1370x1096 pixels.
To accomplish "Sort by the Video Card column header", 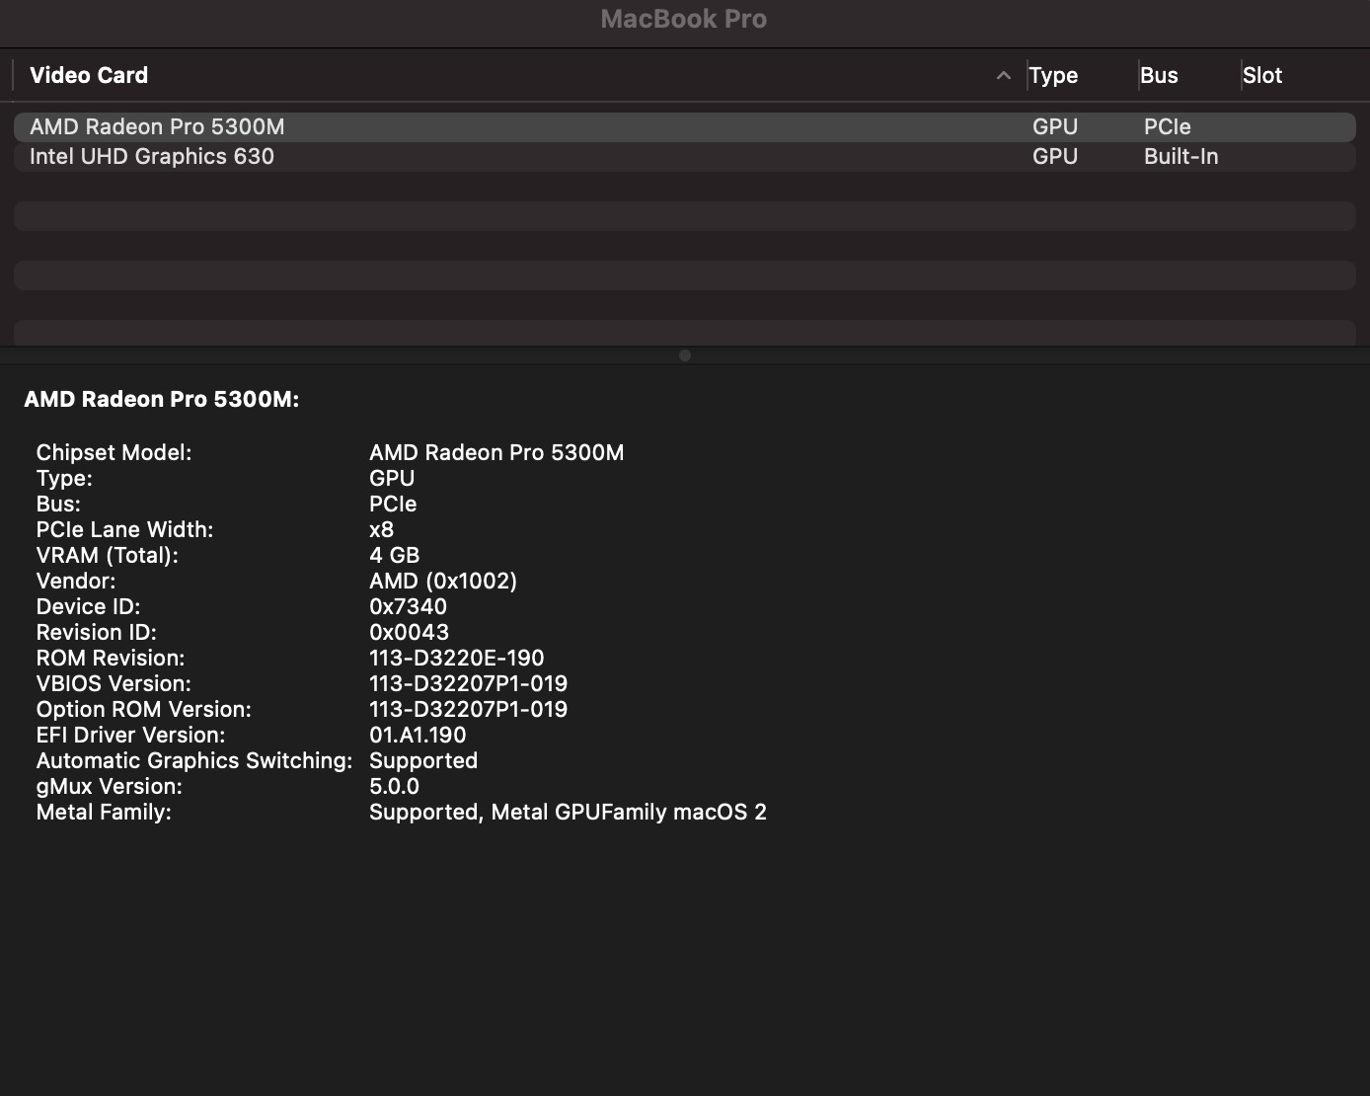I will (x=89, y=75).
